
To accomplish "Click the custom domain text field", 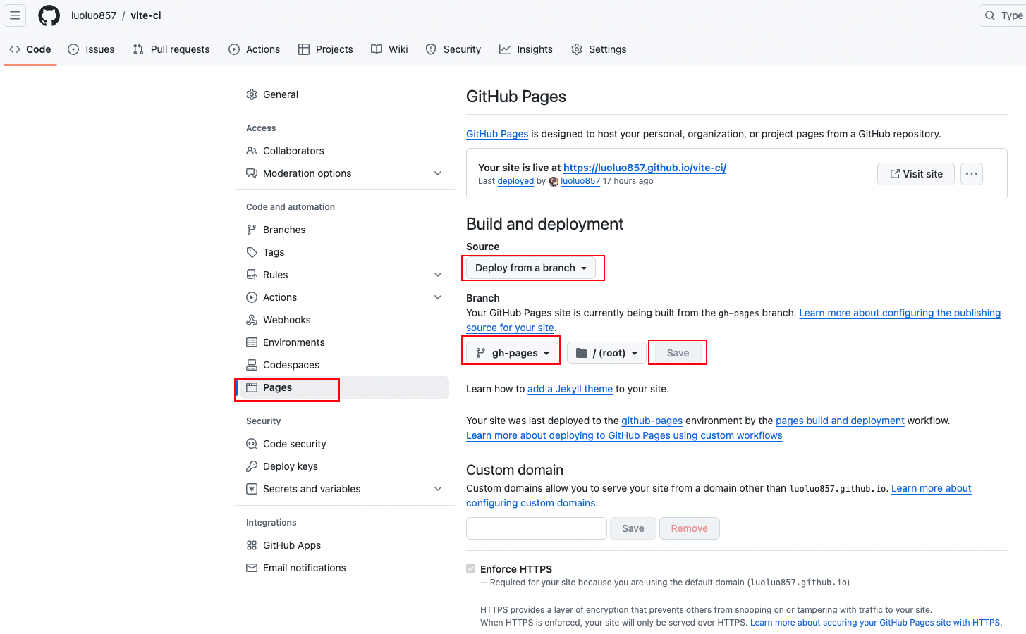I will click(536, 528).
